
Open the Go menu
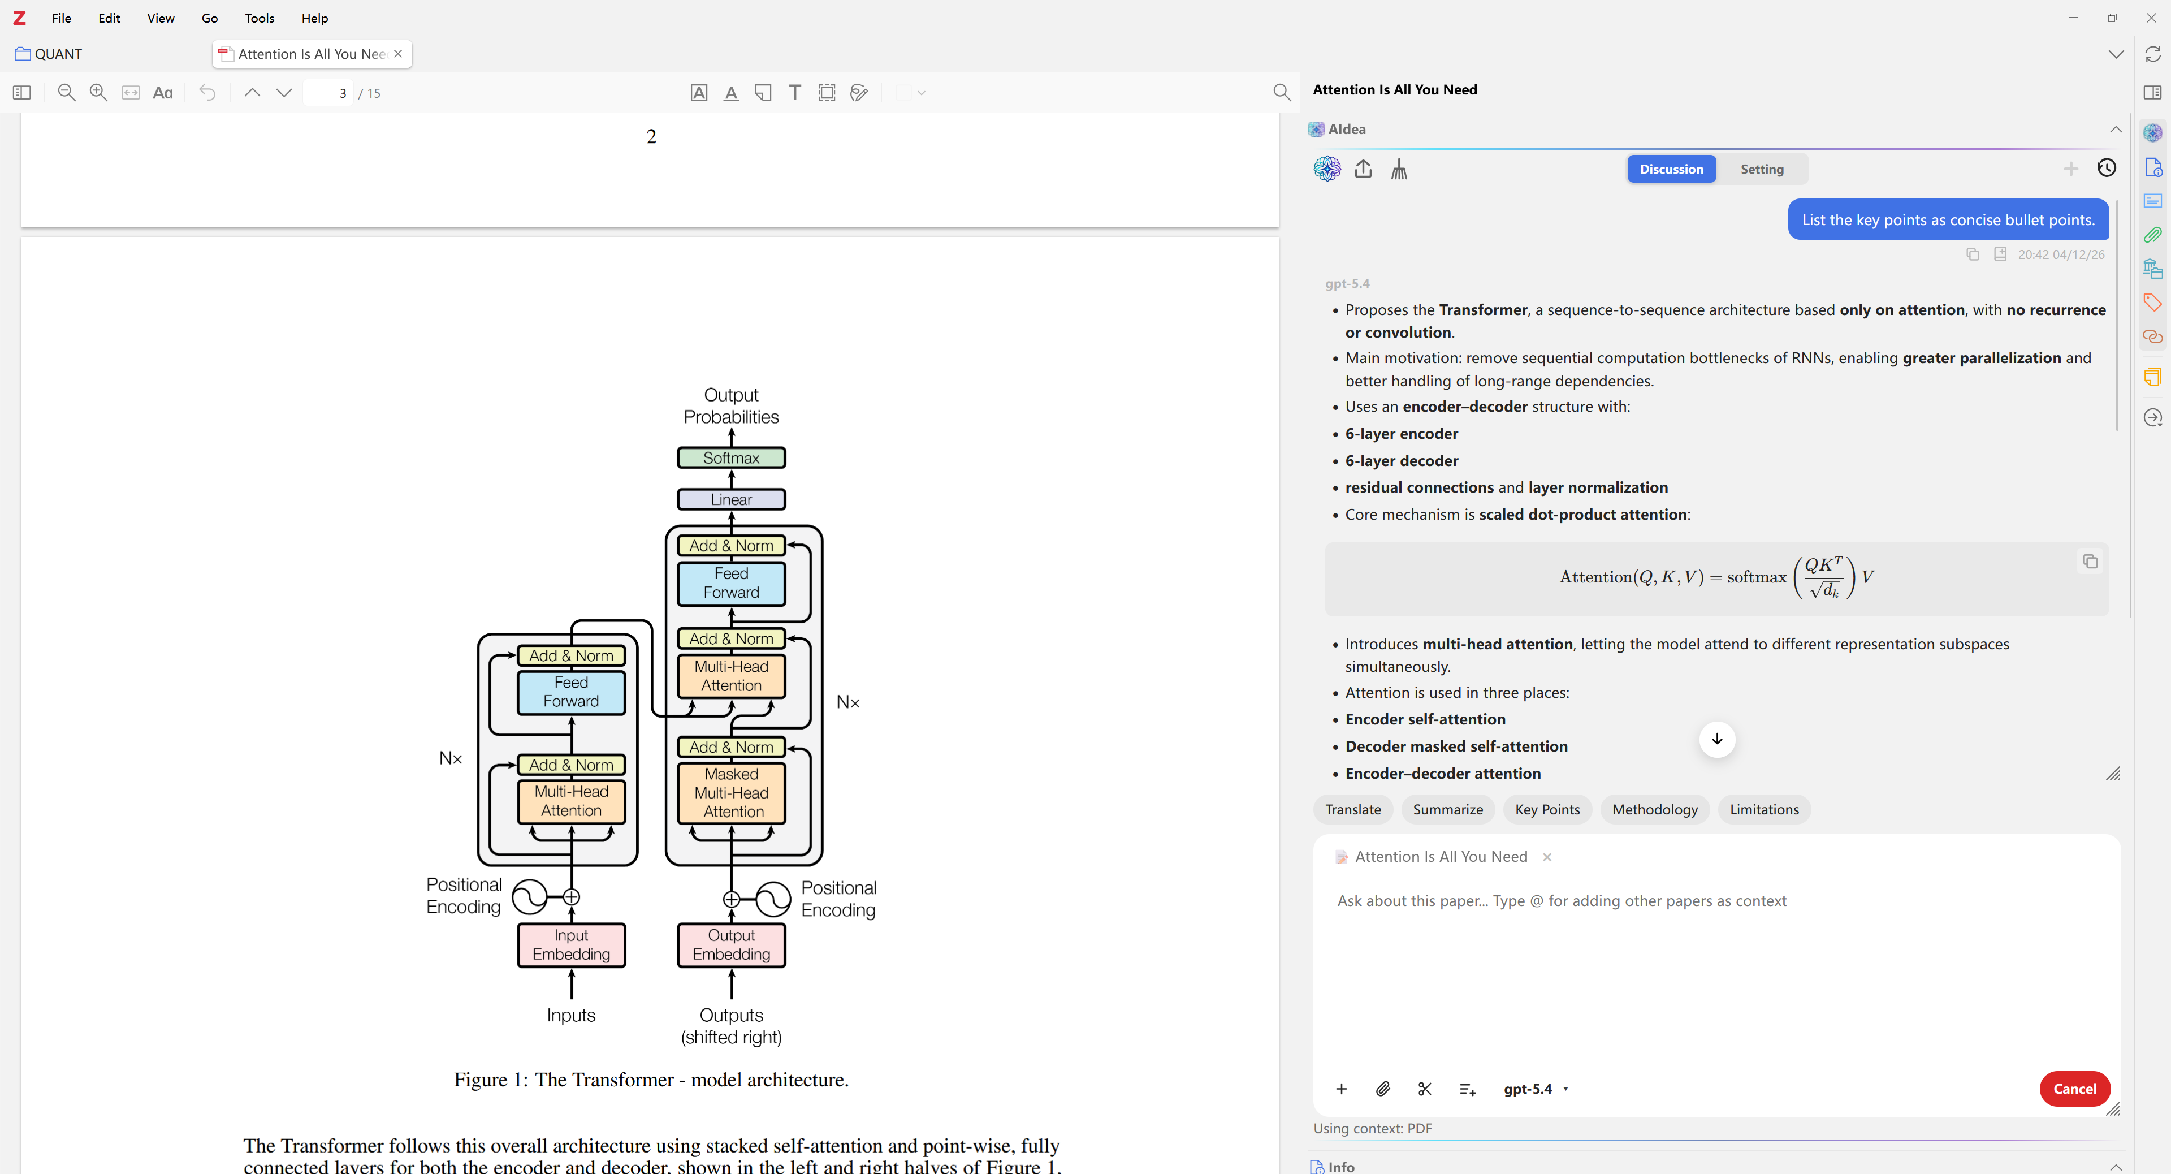[x=209, y=18]
